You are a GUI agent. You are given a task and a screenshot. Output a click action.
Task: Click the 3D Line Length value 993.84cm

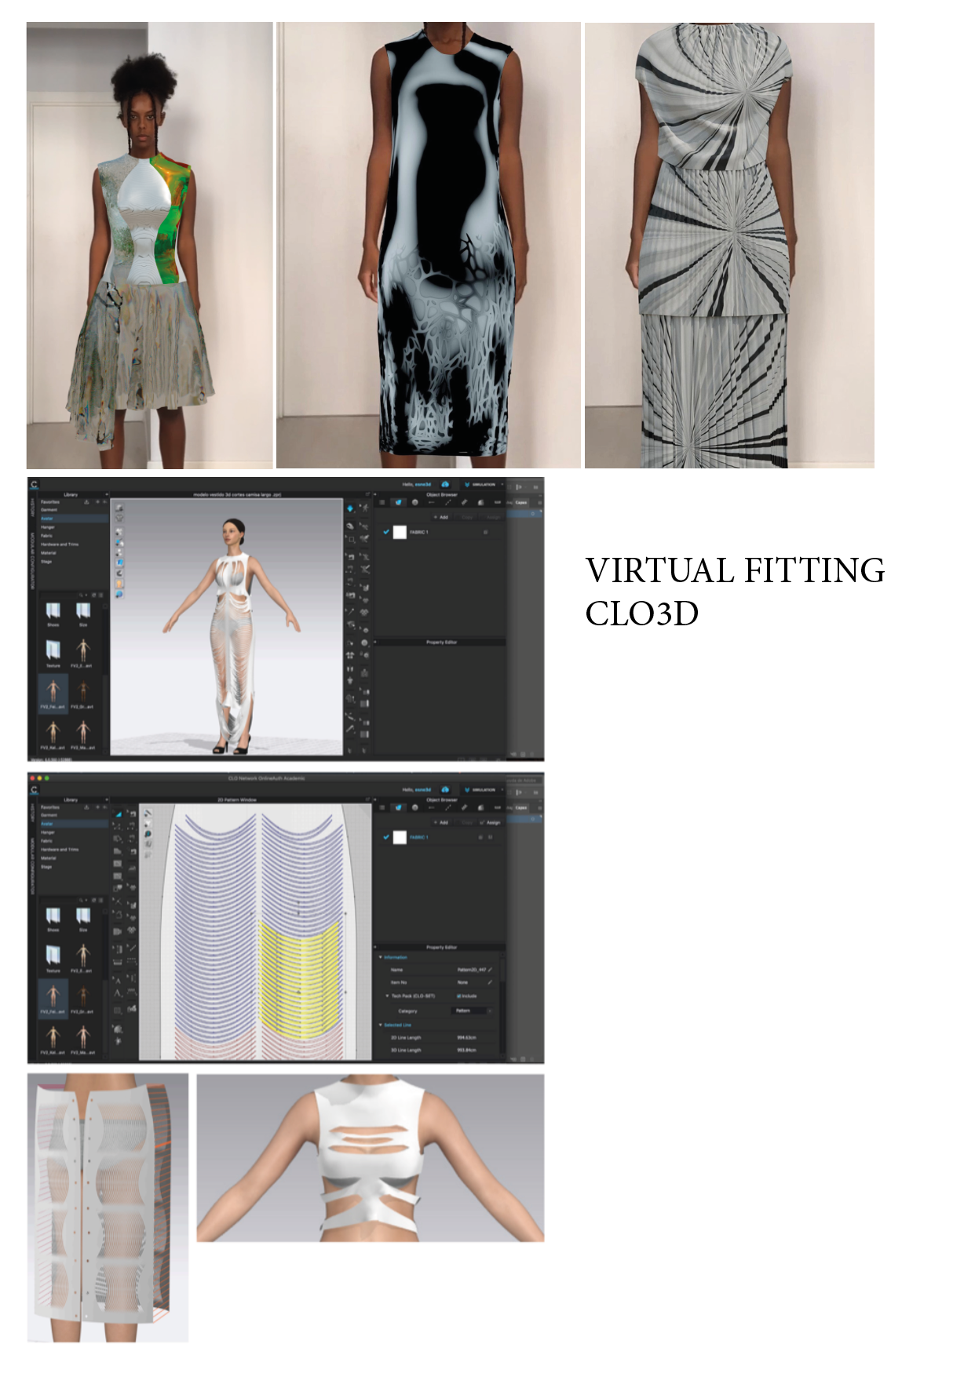[x=466, y=1050]
